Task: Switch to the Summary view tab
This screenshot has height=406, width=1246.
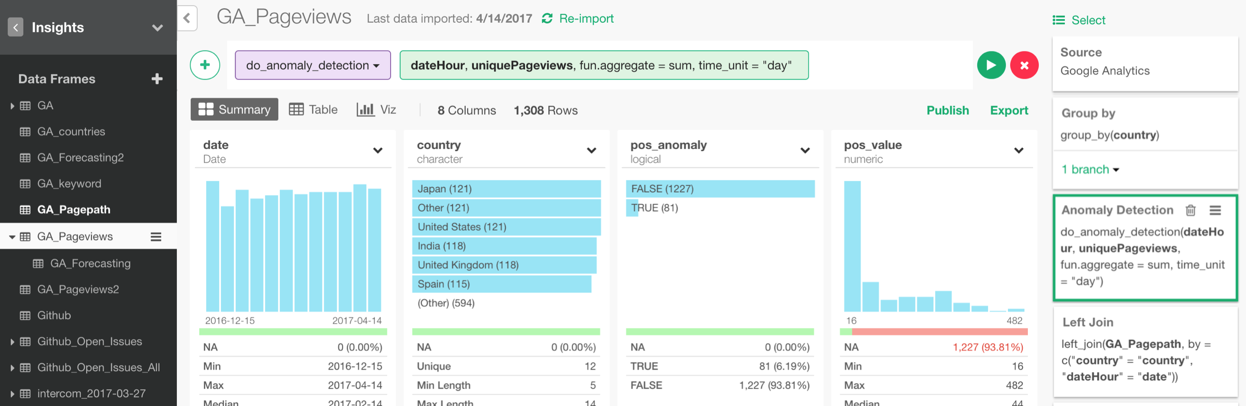Action: click(235, 109)
